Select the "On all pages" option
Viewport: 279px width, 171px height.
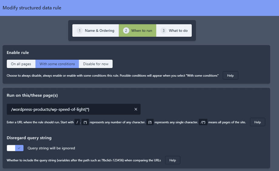pos(21,64)
